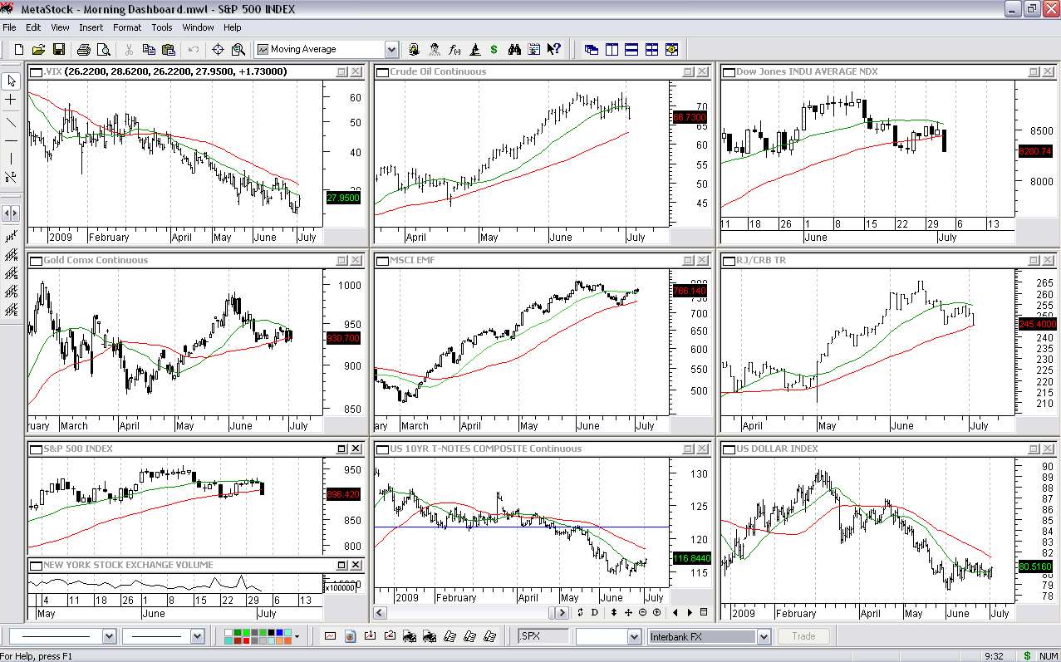Click the rescale Y-axis arrows icon under T-Notes chart

tap(614, 612)
